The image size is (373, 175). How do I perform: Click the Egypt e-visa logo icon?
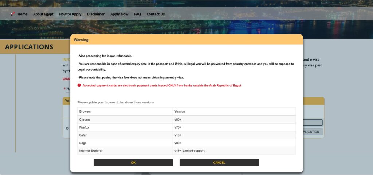coord(13,14)
